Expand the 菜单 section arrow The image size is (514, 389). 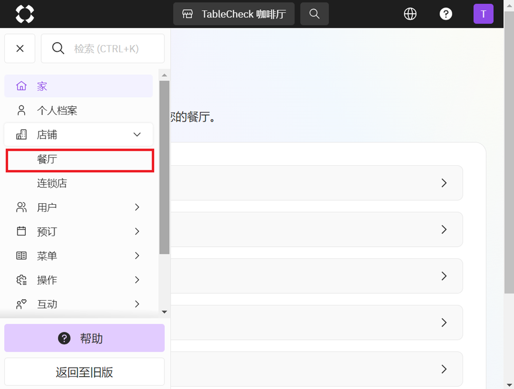[x=137, y=256]
